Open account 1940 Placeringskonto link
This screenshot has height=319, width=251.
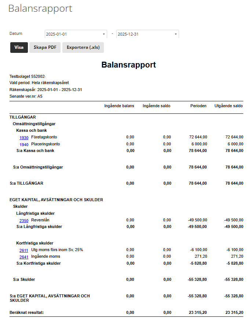point(24,145)
